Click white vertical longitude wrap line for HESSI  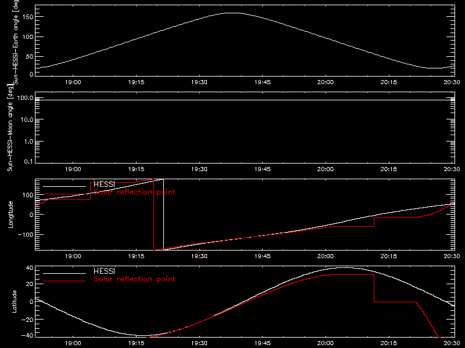pyautogui.click(x=164, y=215)
